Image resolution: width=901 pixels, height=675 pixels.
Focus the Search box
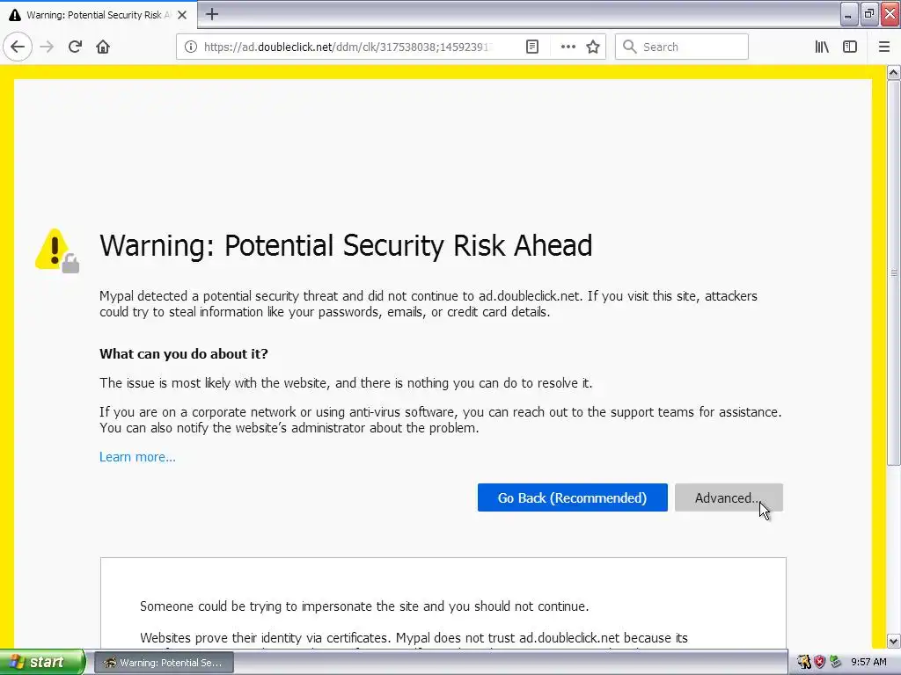(x=682, y=47)
